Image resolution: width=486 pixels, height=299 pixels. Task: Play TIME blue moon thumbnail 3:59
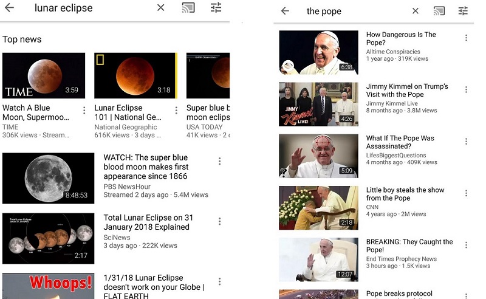coord(44,76)
